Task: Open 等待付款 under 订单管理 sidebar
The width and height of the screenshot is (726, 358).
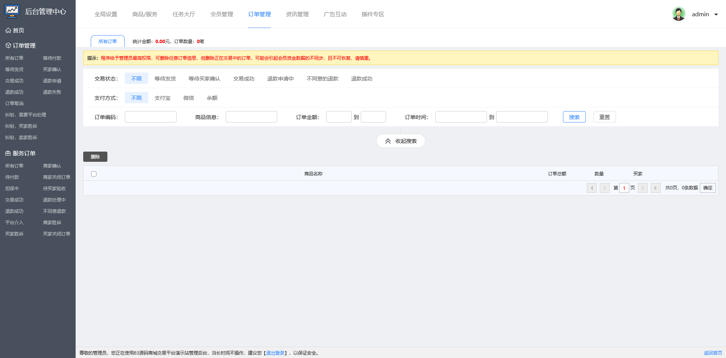Action: [x=52, y=58]
